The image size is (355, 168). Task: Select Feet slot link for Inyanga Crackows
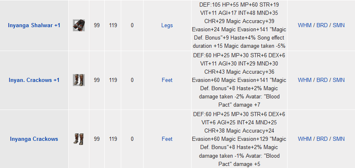pyautogui.click(x=167, y=139)
